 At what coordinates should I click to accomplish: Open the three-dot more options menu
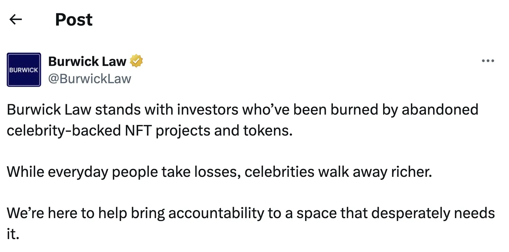pyautogui.click(x=488, y=61)
